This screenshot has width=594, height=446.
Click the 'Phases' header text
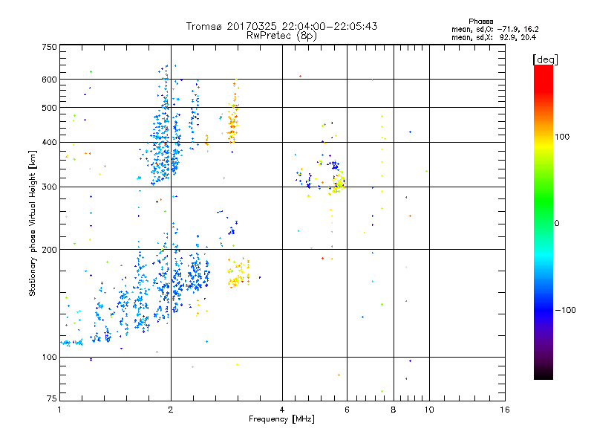(x=480, y=22)
